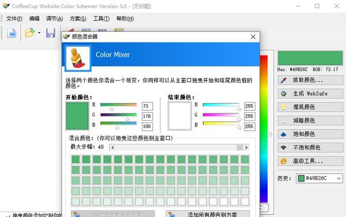The height and width of the screenshot is (217, 346).
Task: Open the 帮助(H) menu
Action: 125,19
